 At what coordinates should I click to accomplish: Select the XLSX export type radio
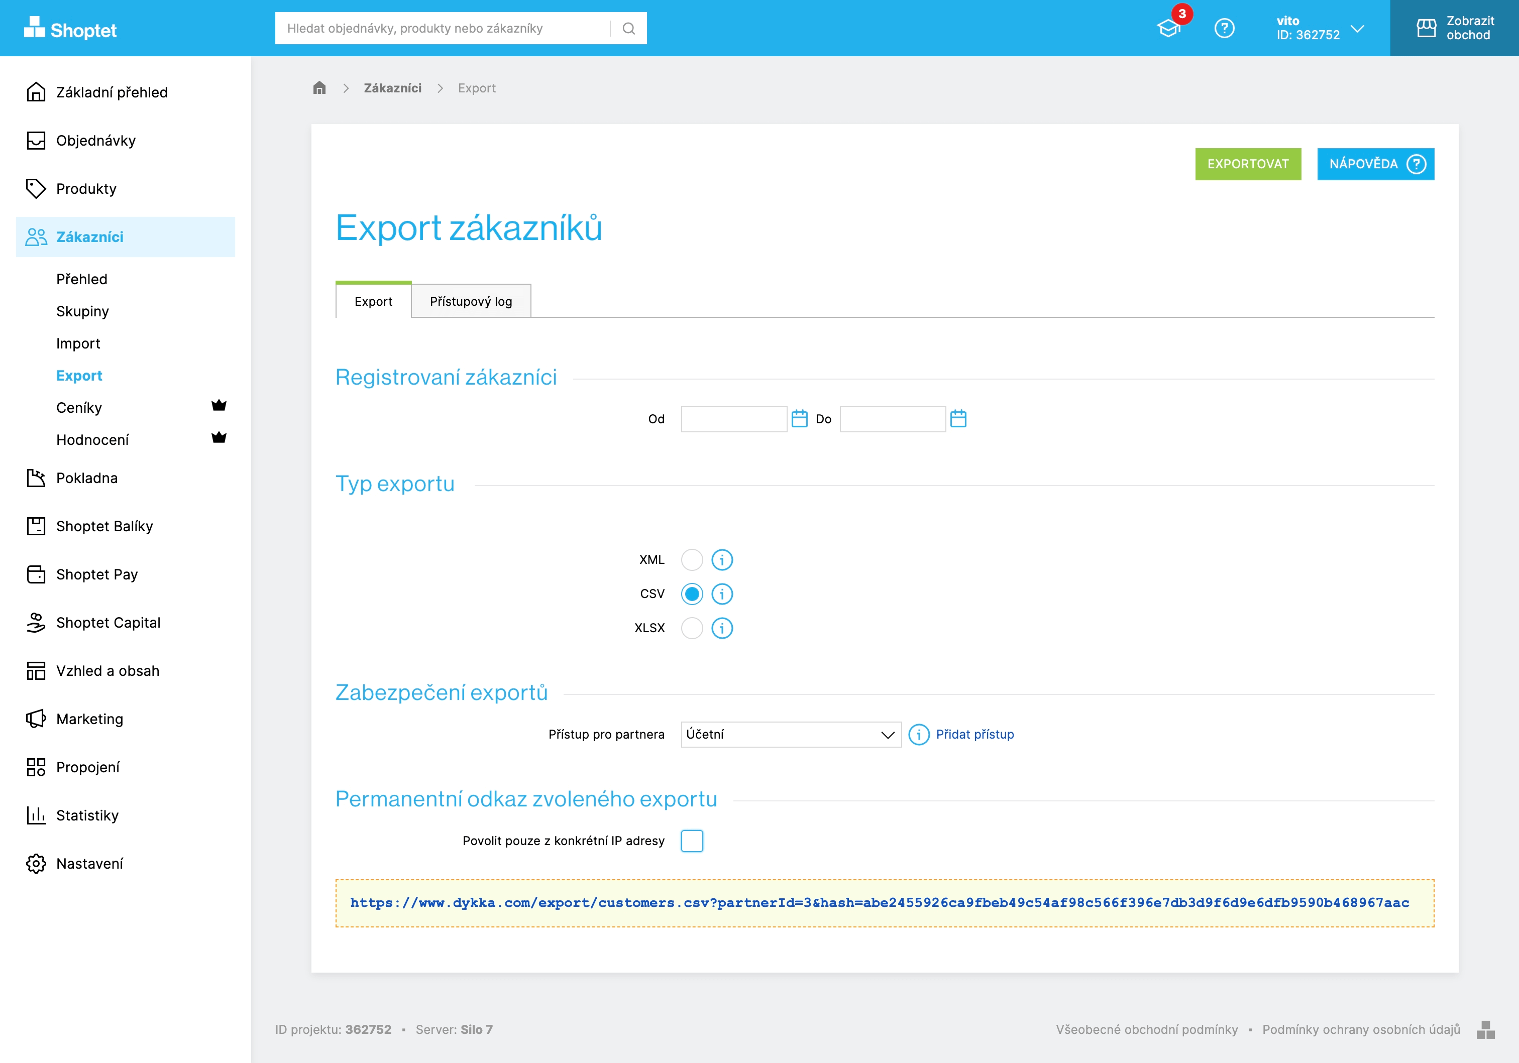coord(692,628)
